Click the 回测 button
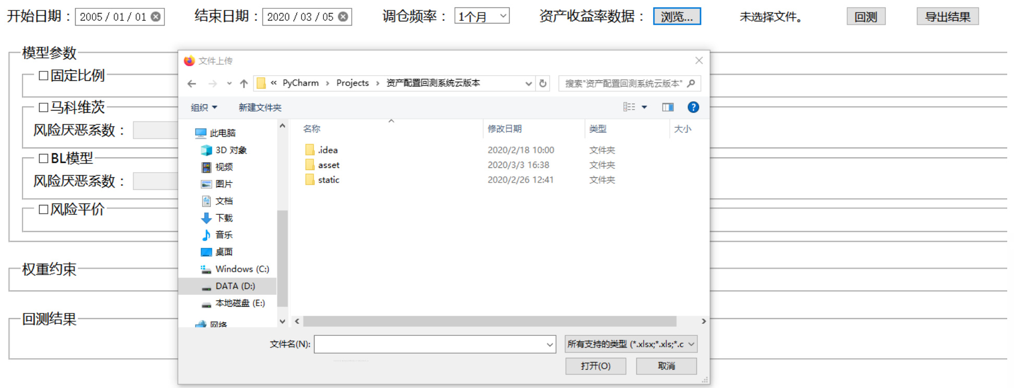 tap(865, 17)
